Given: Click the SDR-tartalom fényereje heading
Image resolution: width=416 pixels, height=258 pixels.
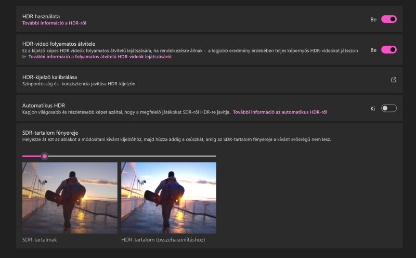Looking at the screenshot, I should click(50, 133).
